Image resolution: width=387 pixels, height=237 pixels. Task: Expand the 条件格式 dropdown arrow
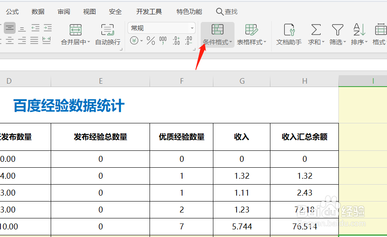click(x=231, y=42)
